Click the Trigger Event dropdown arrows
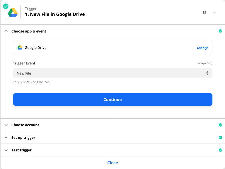The image size is (225, 169). click(207, 73)
